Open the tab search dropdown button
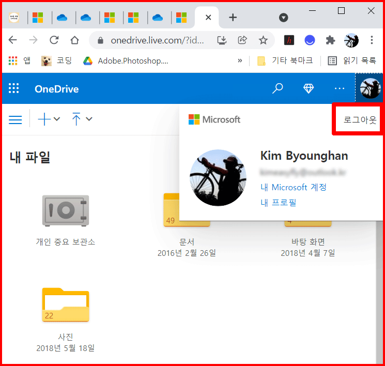The height and width of the screenshot is (366, 385). click(x=283, y=18)
